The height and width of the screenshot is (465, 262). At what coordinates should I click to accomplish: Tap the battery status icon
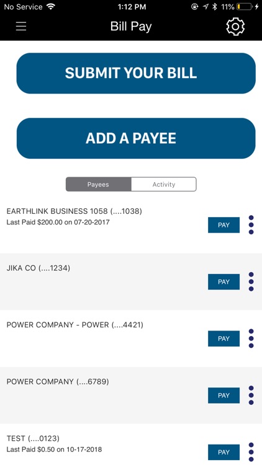[x=245, y=7]
